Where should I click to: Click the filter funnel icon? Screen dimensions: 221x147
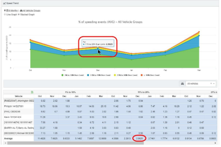coord(5,11)
